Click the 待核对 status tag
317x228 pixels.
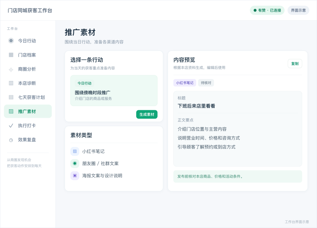click(x=206, y=83)
